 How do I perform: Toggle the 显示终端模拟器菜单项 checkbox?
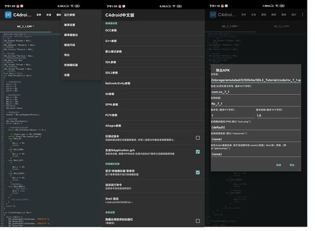point(198,172)
